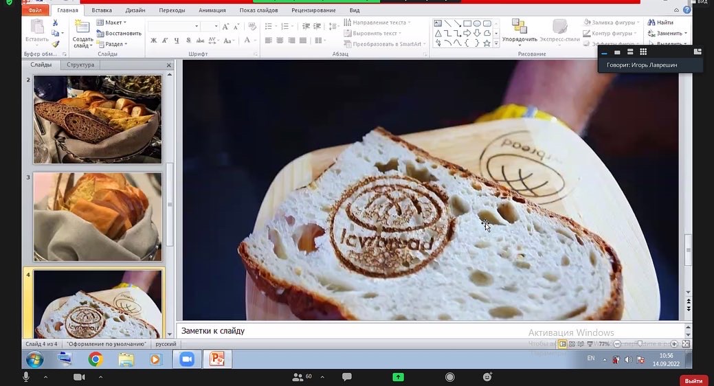This screenshot has height=386, width=714.
Task: Click the Cut scissors icon
Action: point(55,23)
